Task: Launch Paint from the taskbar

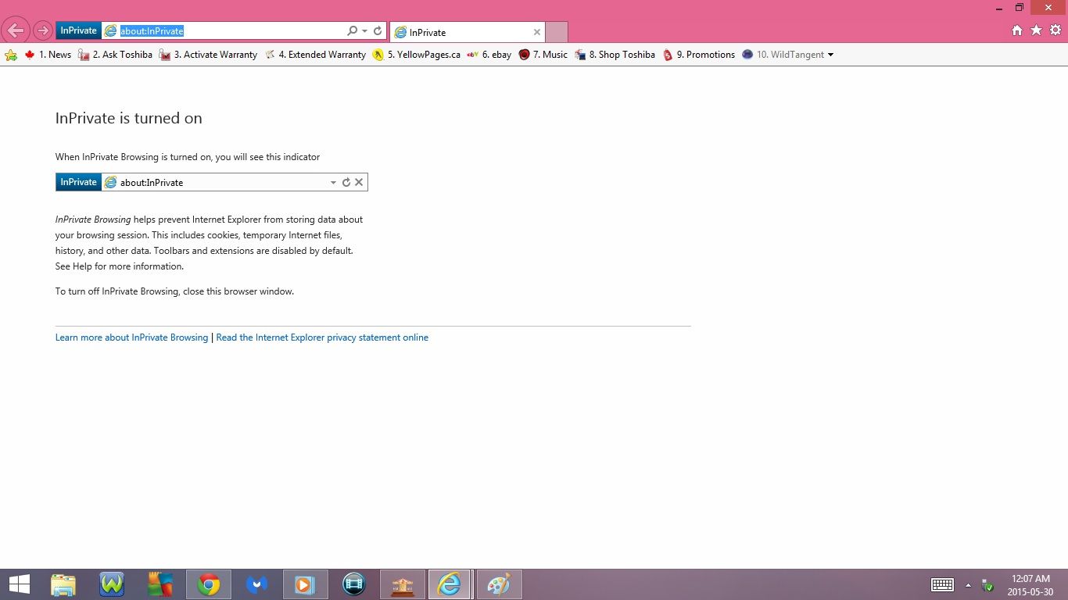Action: point(499,584)
